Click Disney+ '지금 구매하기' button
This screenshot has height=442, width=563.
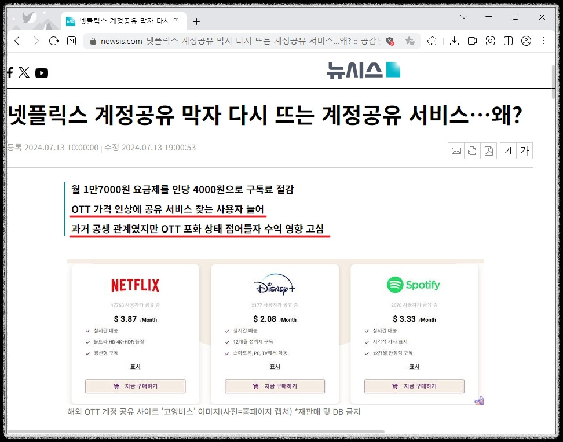point(275,386)
